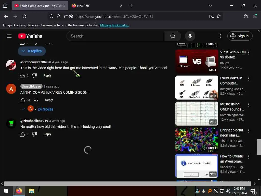Reload the page
Screen dimensions: 261x196
24,16
